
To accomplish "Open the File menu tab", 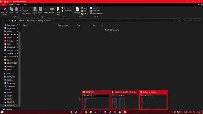I will (x=3, y=5).
